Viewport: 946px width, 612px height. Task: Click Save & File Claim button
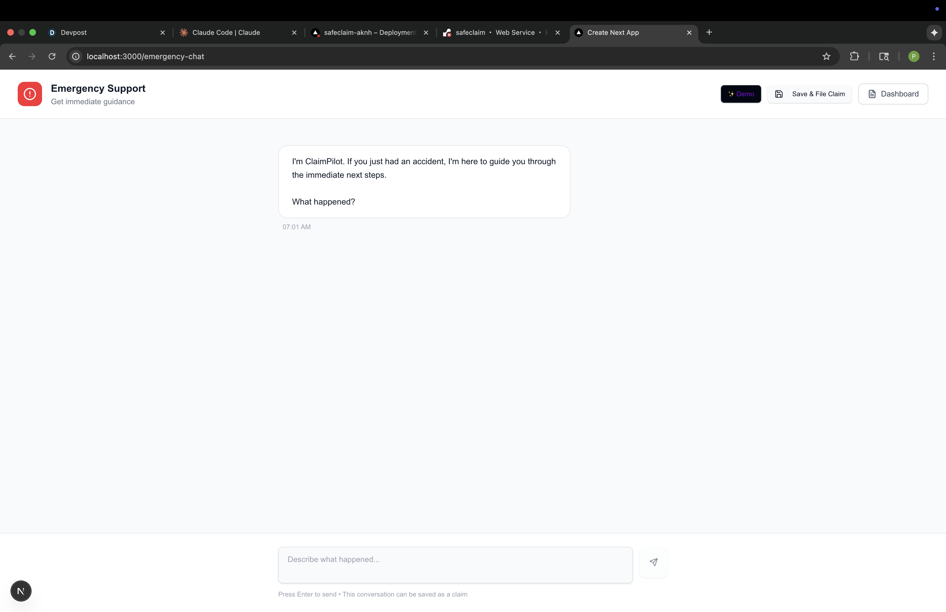coord(810,94)
